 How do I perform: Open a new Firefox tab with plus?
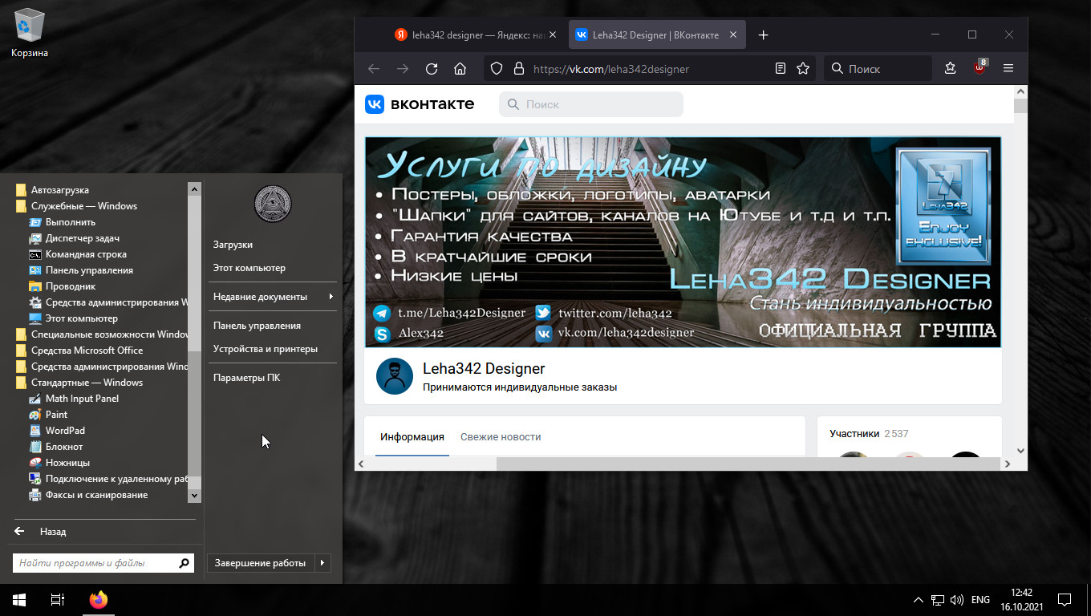click(763, 35)
